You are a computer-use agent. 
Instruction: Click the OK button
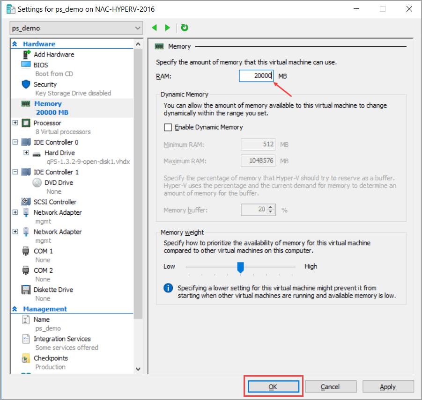point(273,386)
